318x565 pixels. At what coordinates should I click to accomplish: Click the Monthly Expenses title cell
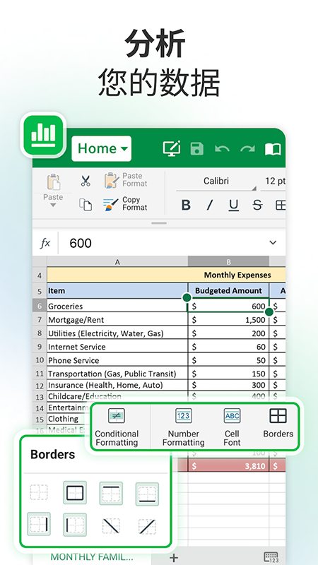166,275
